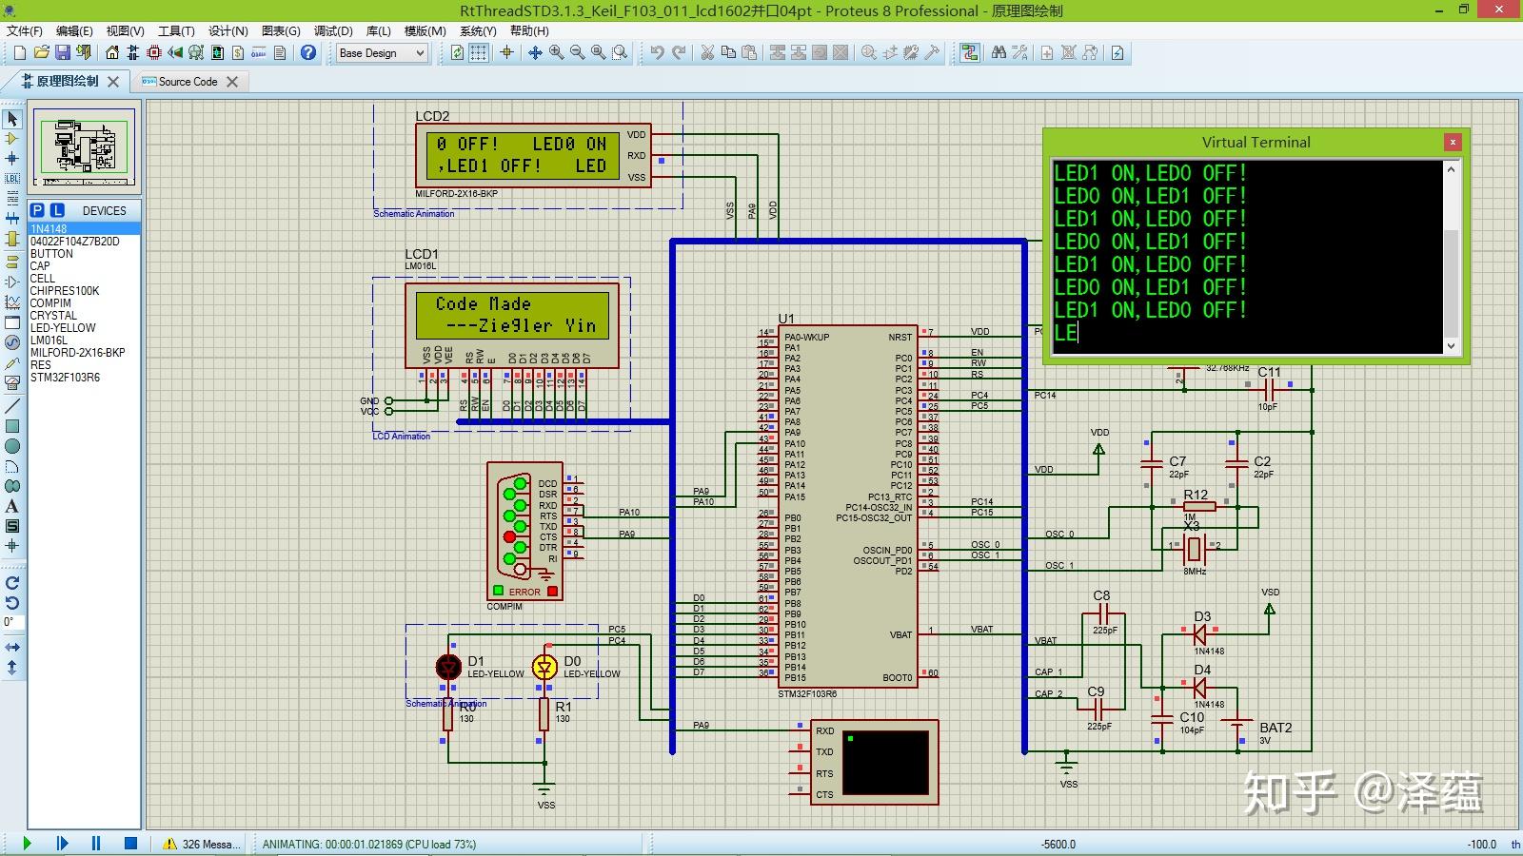The height and width of the screenshot is (856, 1523).
Task: Click the D0 yellow LED component
Action: [x=544, y=667]
